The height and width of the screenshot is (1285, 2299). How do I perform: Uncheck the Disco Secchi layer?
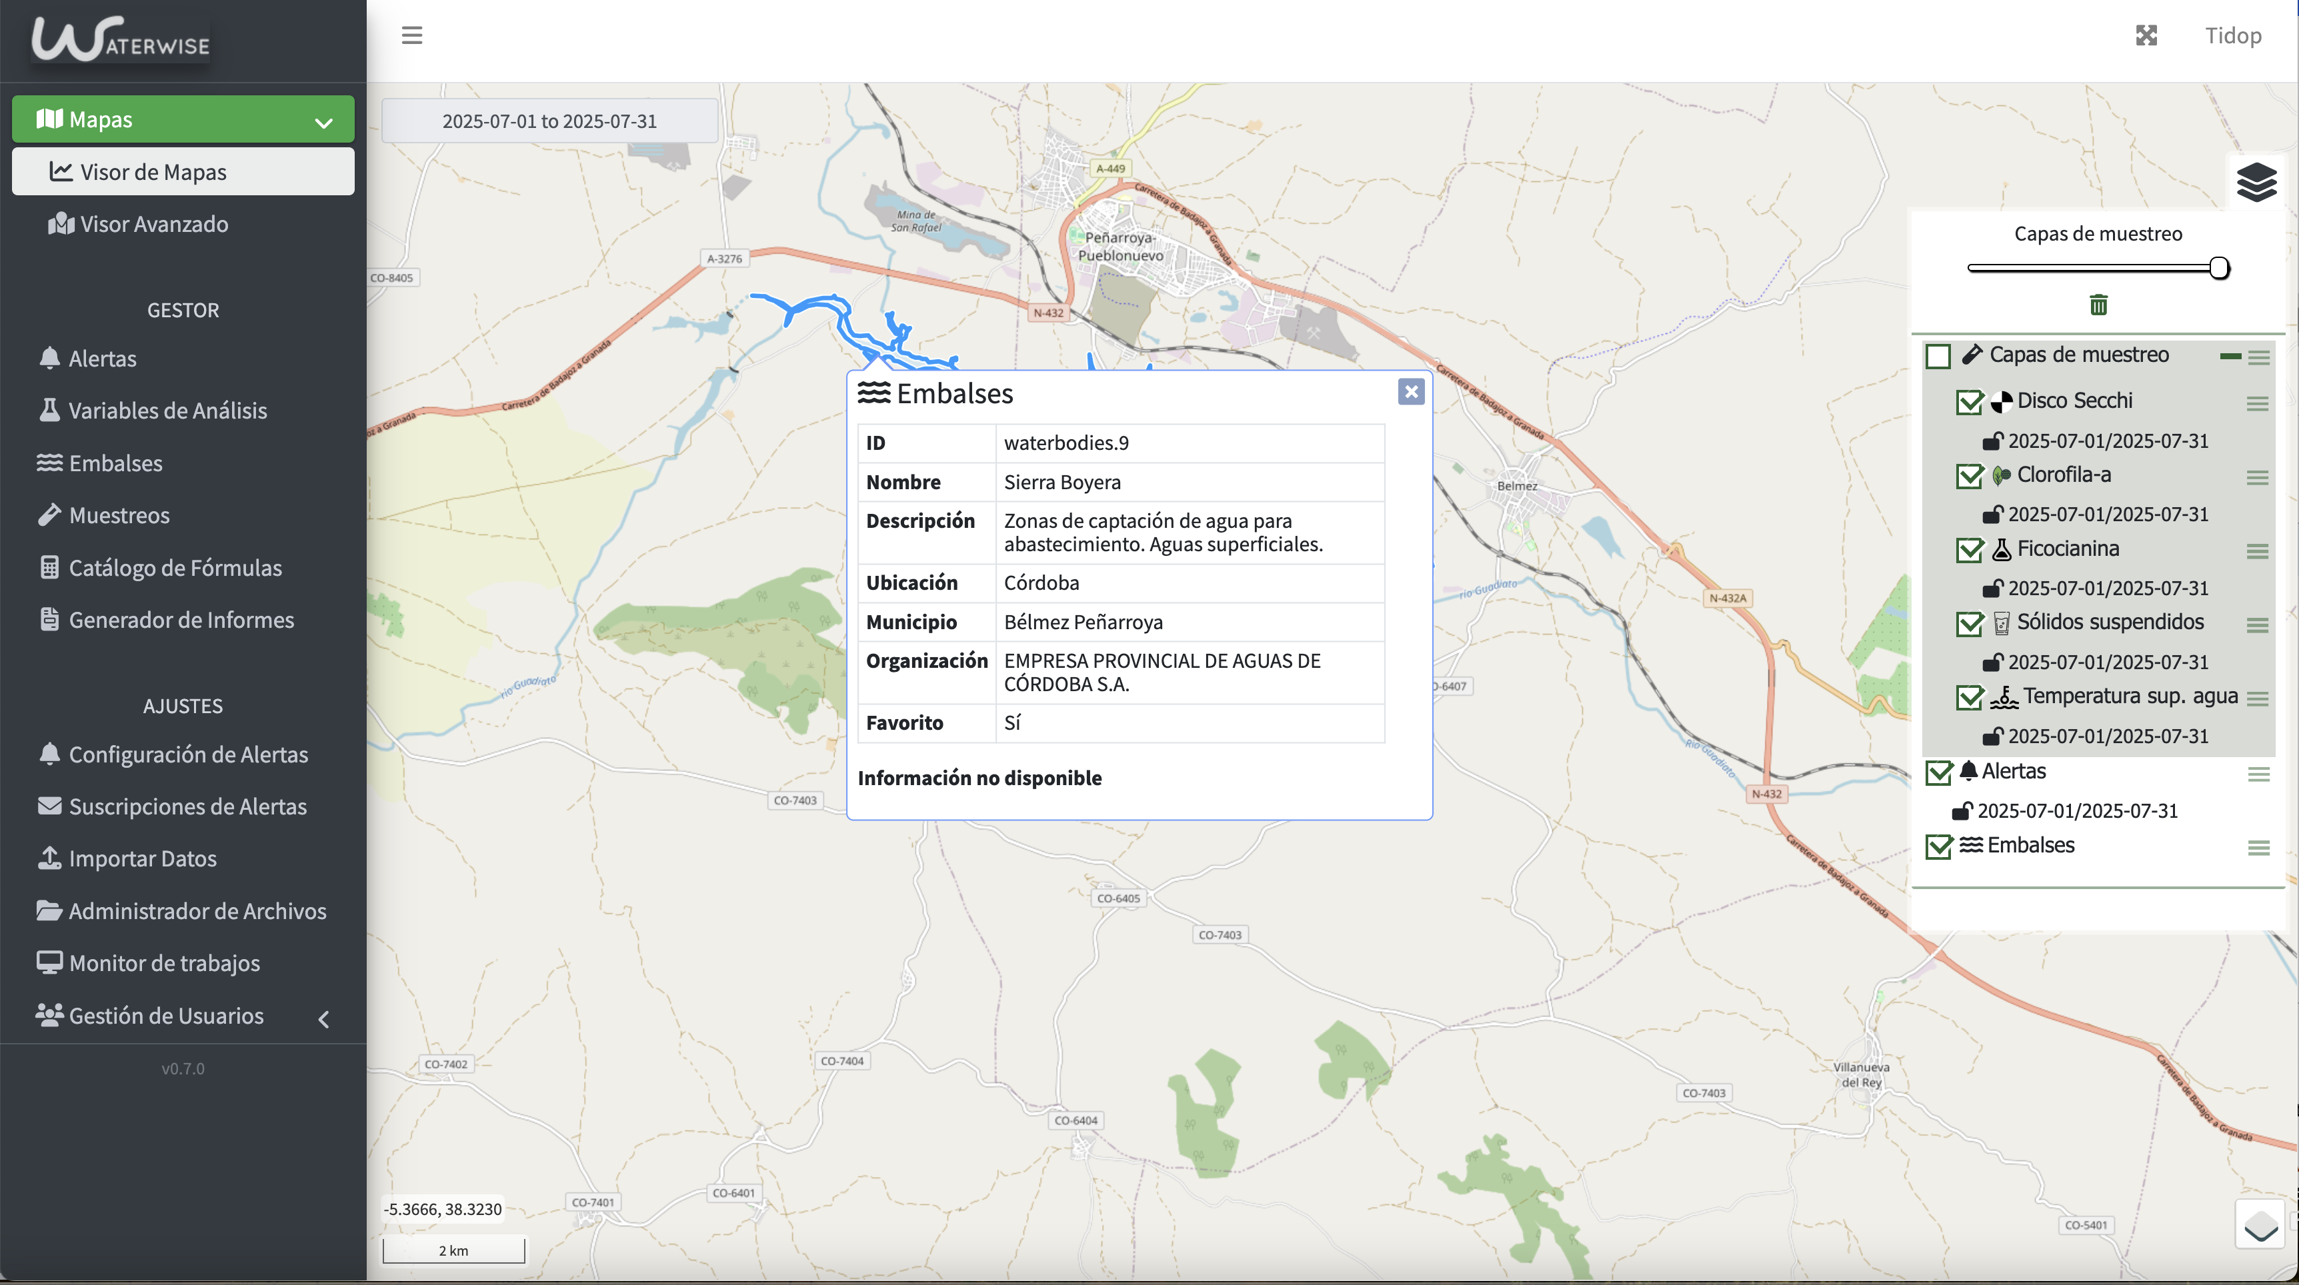pyautogui.click(x=1969, y=403)
